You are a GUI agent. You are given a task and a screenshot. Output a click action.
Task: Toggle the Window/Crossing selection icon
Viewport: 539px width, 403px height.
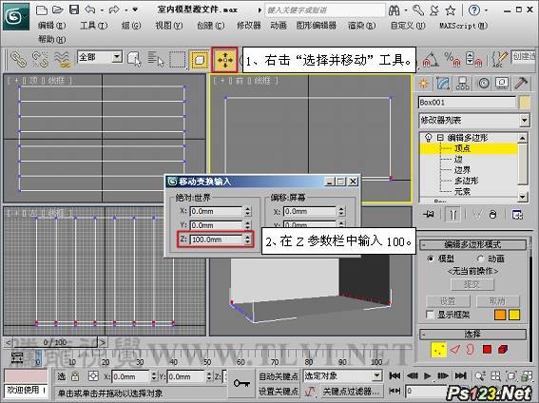[x=200, y=60]
